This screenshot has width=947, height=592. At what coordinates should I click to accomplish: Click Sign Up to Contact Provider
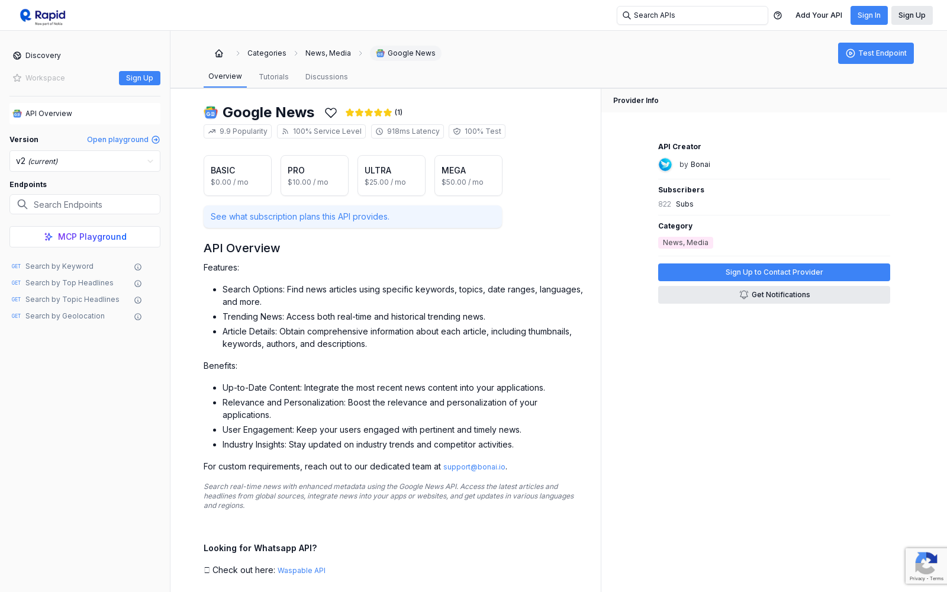(774, 272)
